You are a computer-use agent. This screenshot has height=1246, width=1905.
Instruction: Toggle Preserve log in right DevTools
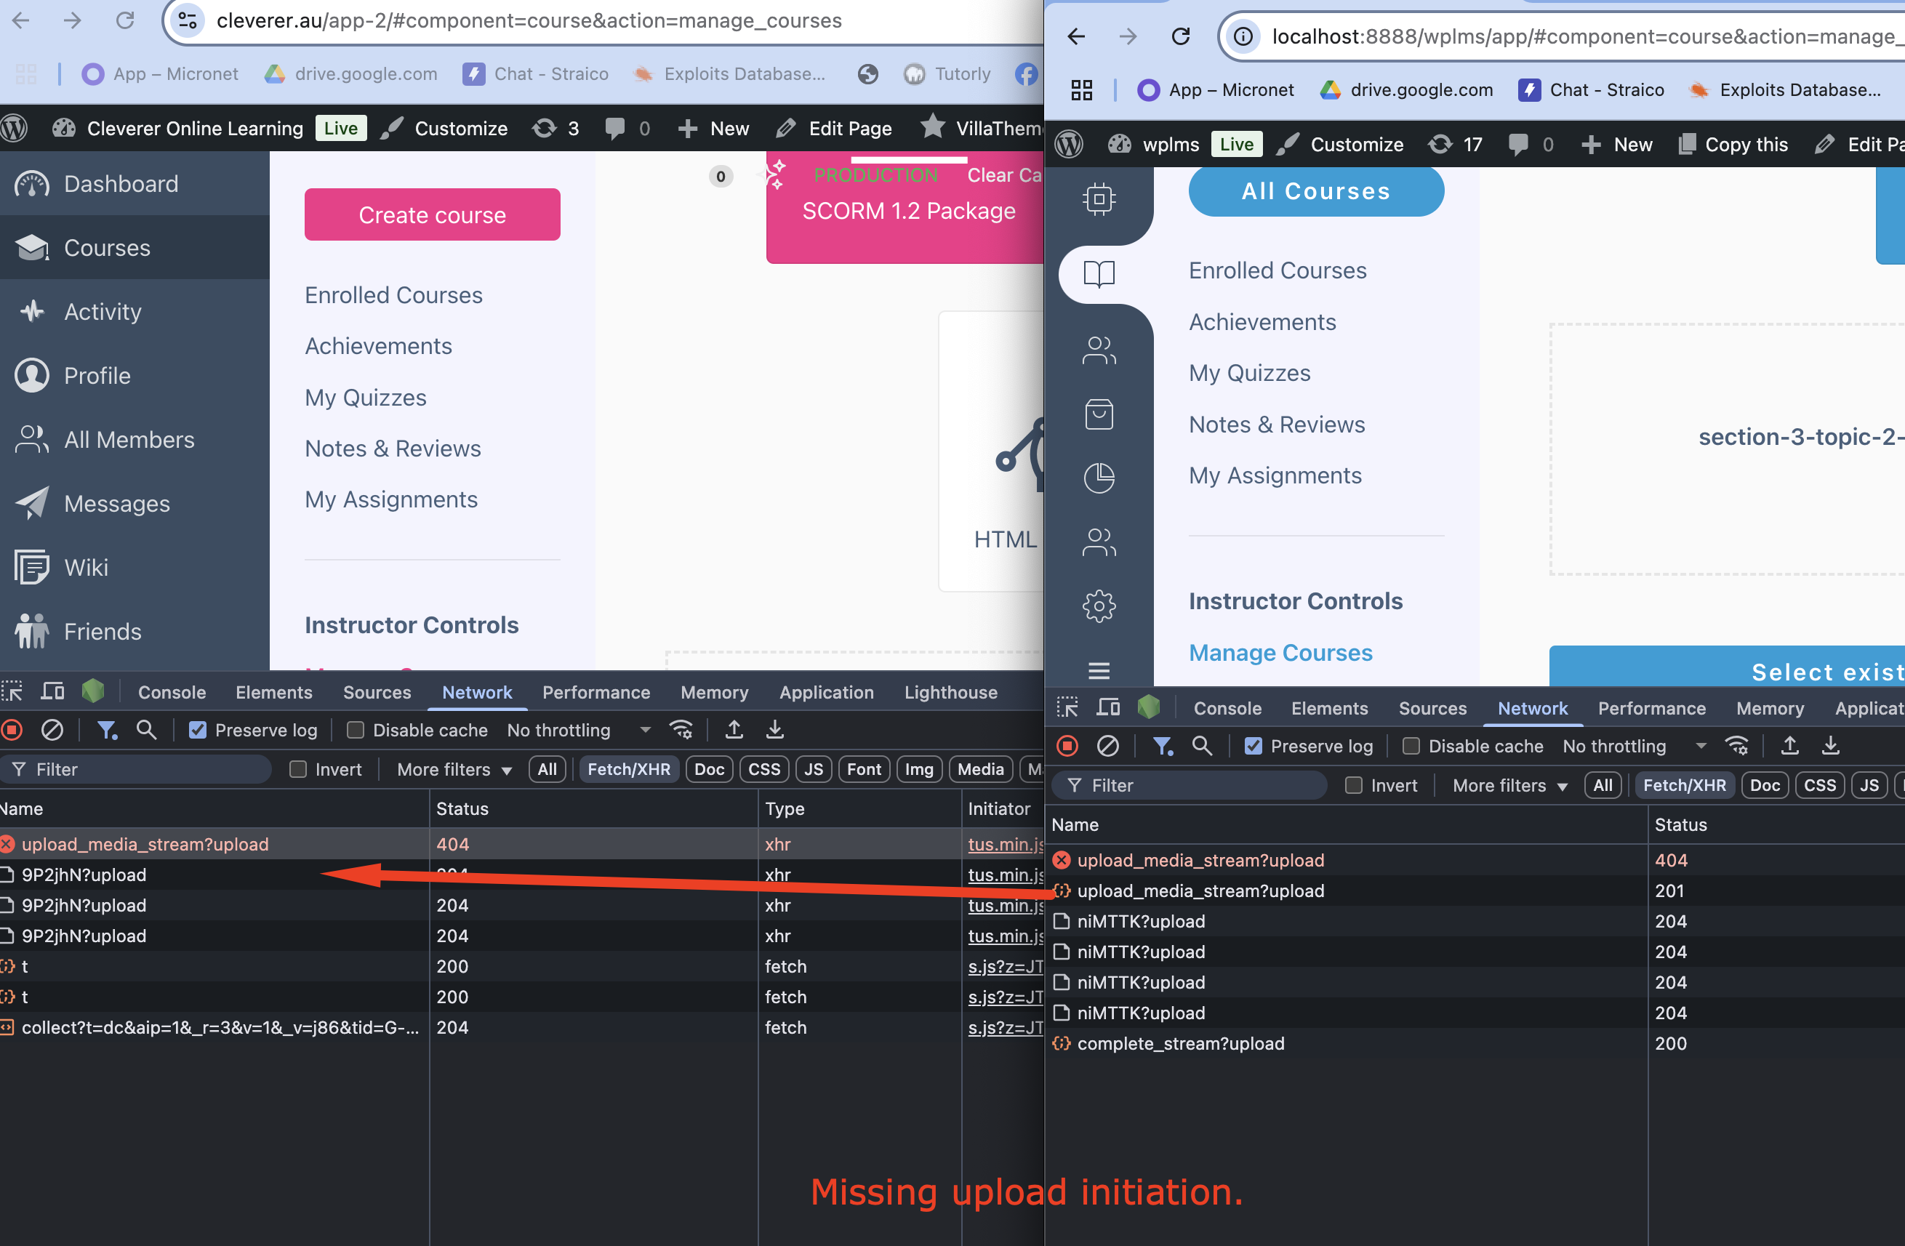point(1254,746)
